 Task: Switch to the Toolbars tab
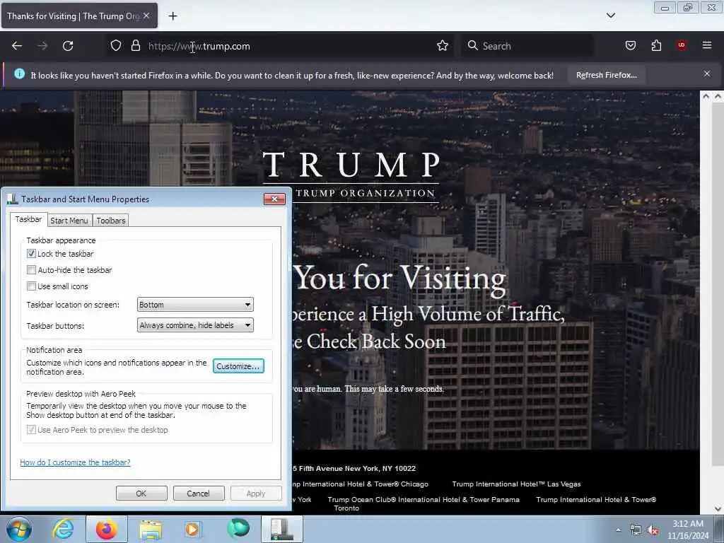(x=111, y=221)
